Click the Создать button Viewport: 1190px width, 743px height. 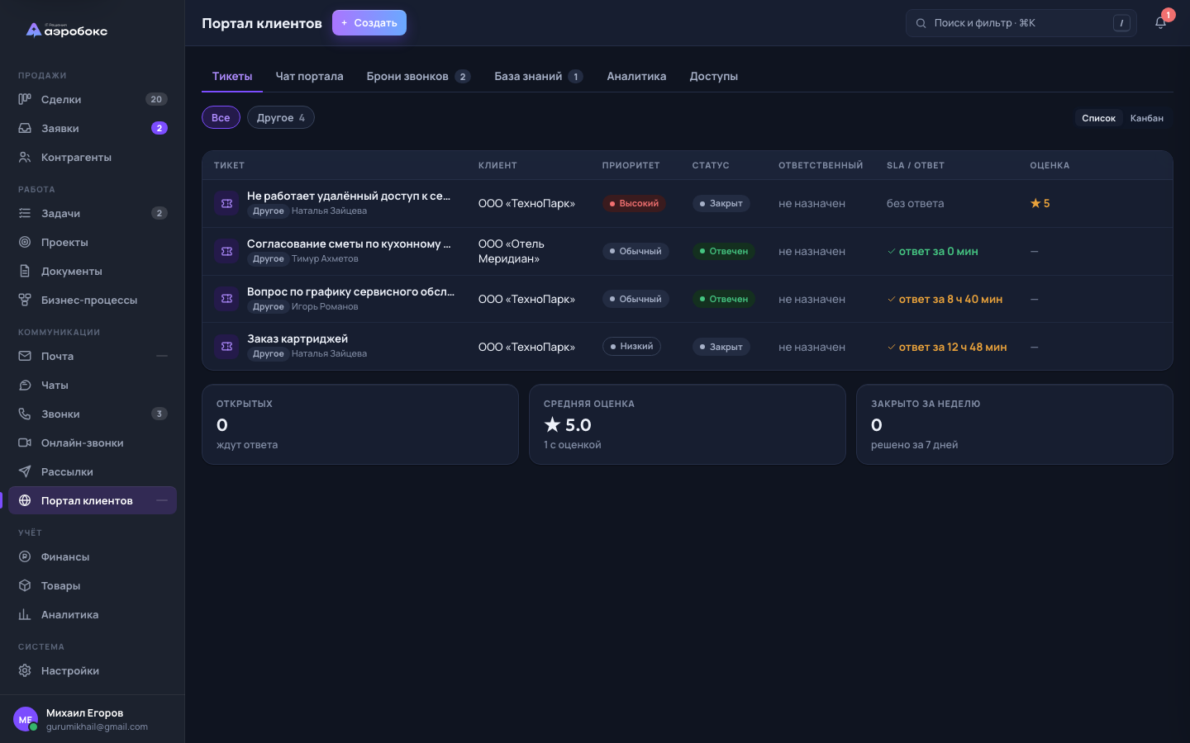pos(369,23)
